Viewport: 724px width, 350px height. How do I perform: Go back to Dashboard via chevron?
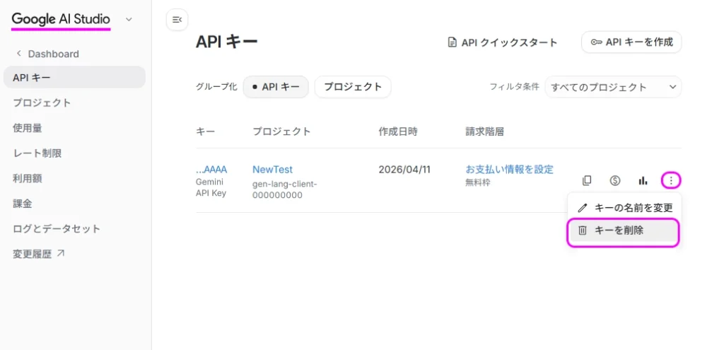(x=19, y=54)
